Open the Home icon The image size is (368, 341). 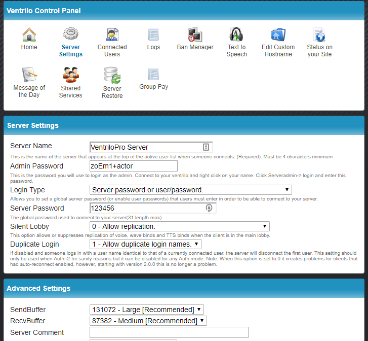pos(29,35)
